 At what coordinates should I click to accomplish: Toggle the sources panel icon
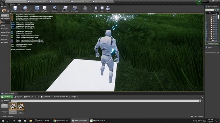click(x=2, y=100)
